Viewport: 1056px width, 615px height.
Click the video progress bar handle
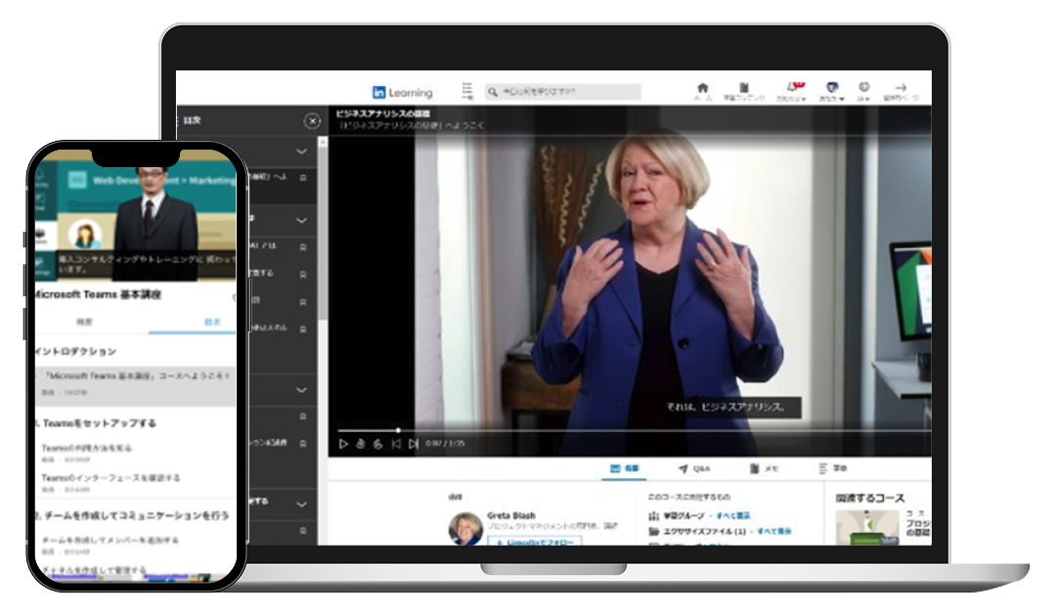398,430
